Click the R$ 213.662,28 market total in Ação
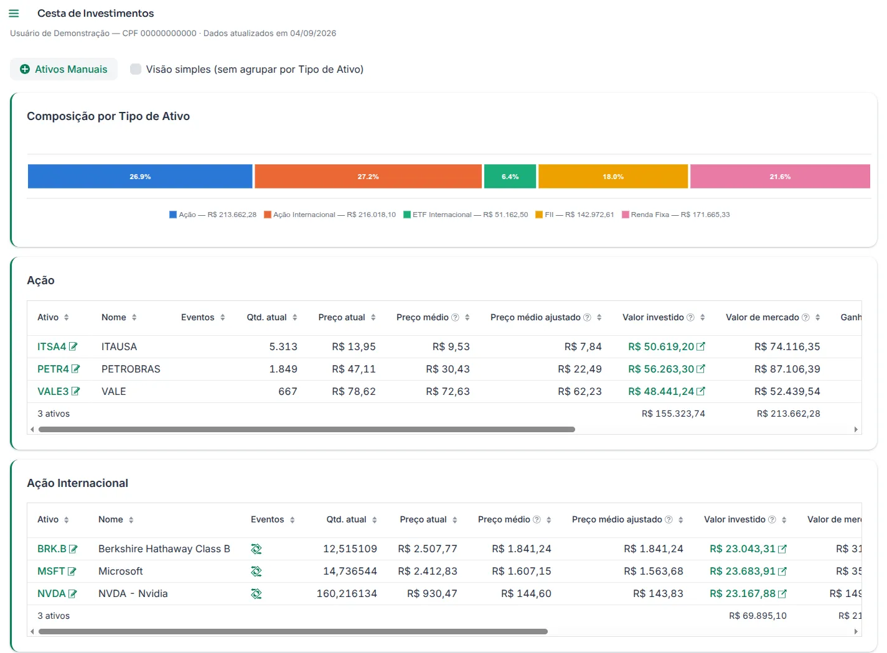The width and height of the screenshot is (887, 653). click(789, 414)
